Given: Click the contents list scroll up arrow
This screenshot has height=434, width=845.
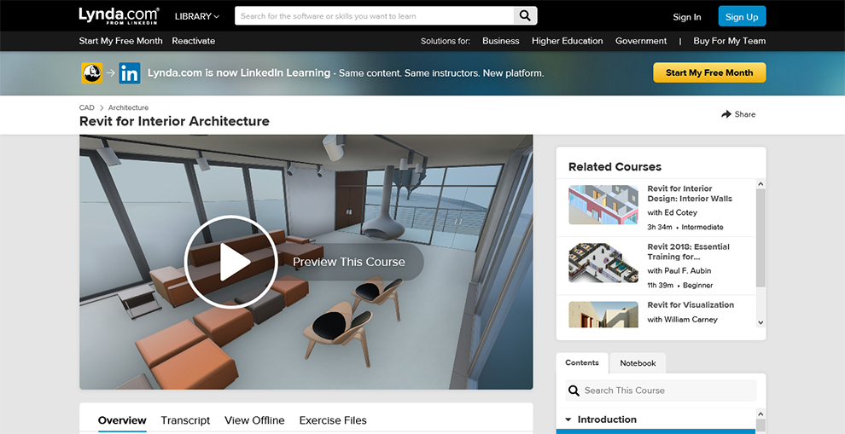Looking at the screenshot, I should 760,414.
